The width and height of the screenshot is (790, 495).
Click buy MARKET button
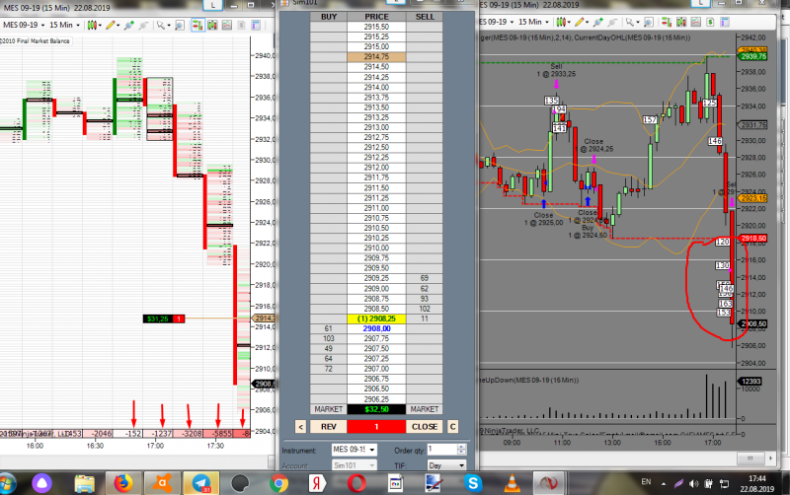coord(328,409)
